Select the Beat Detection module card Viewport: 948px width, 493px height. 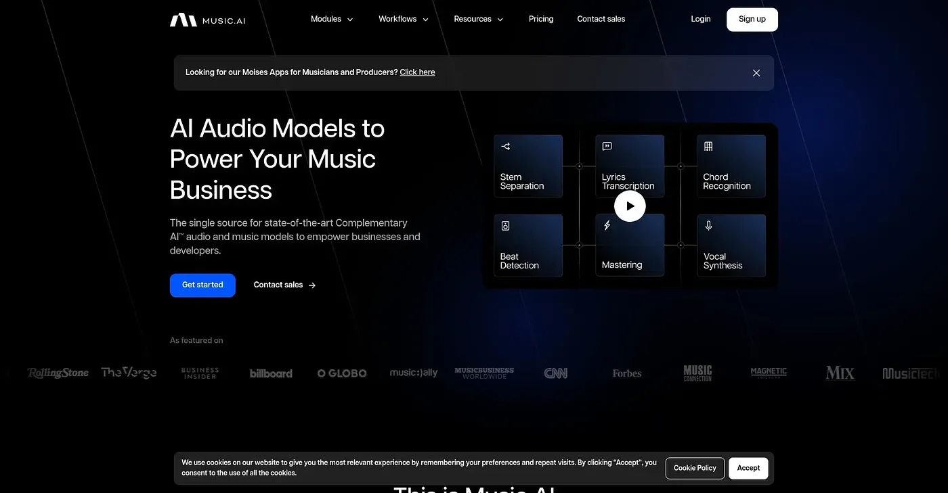[x=528, y=245]
